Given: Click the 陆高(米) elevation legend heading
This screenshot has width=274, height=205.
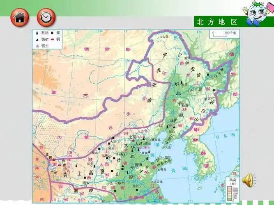Looking at the screenshot, I should click(233, 182).
